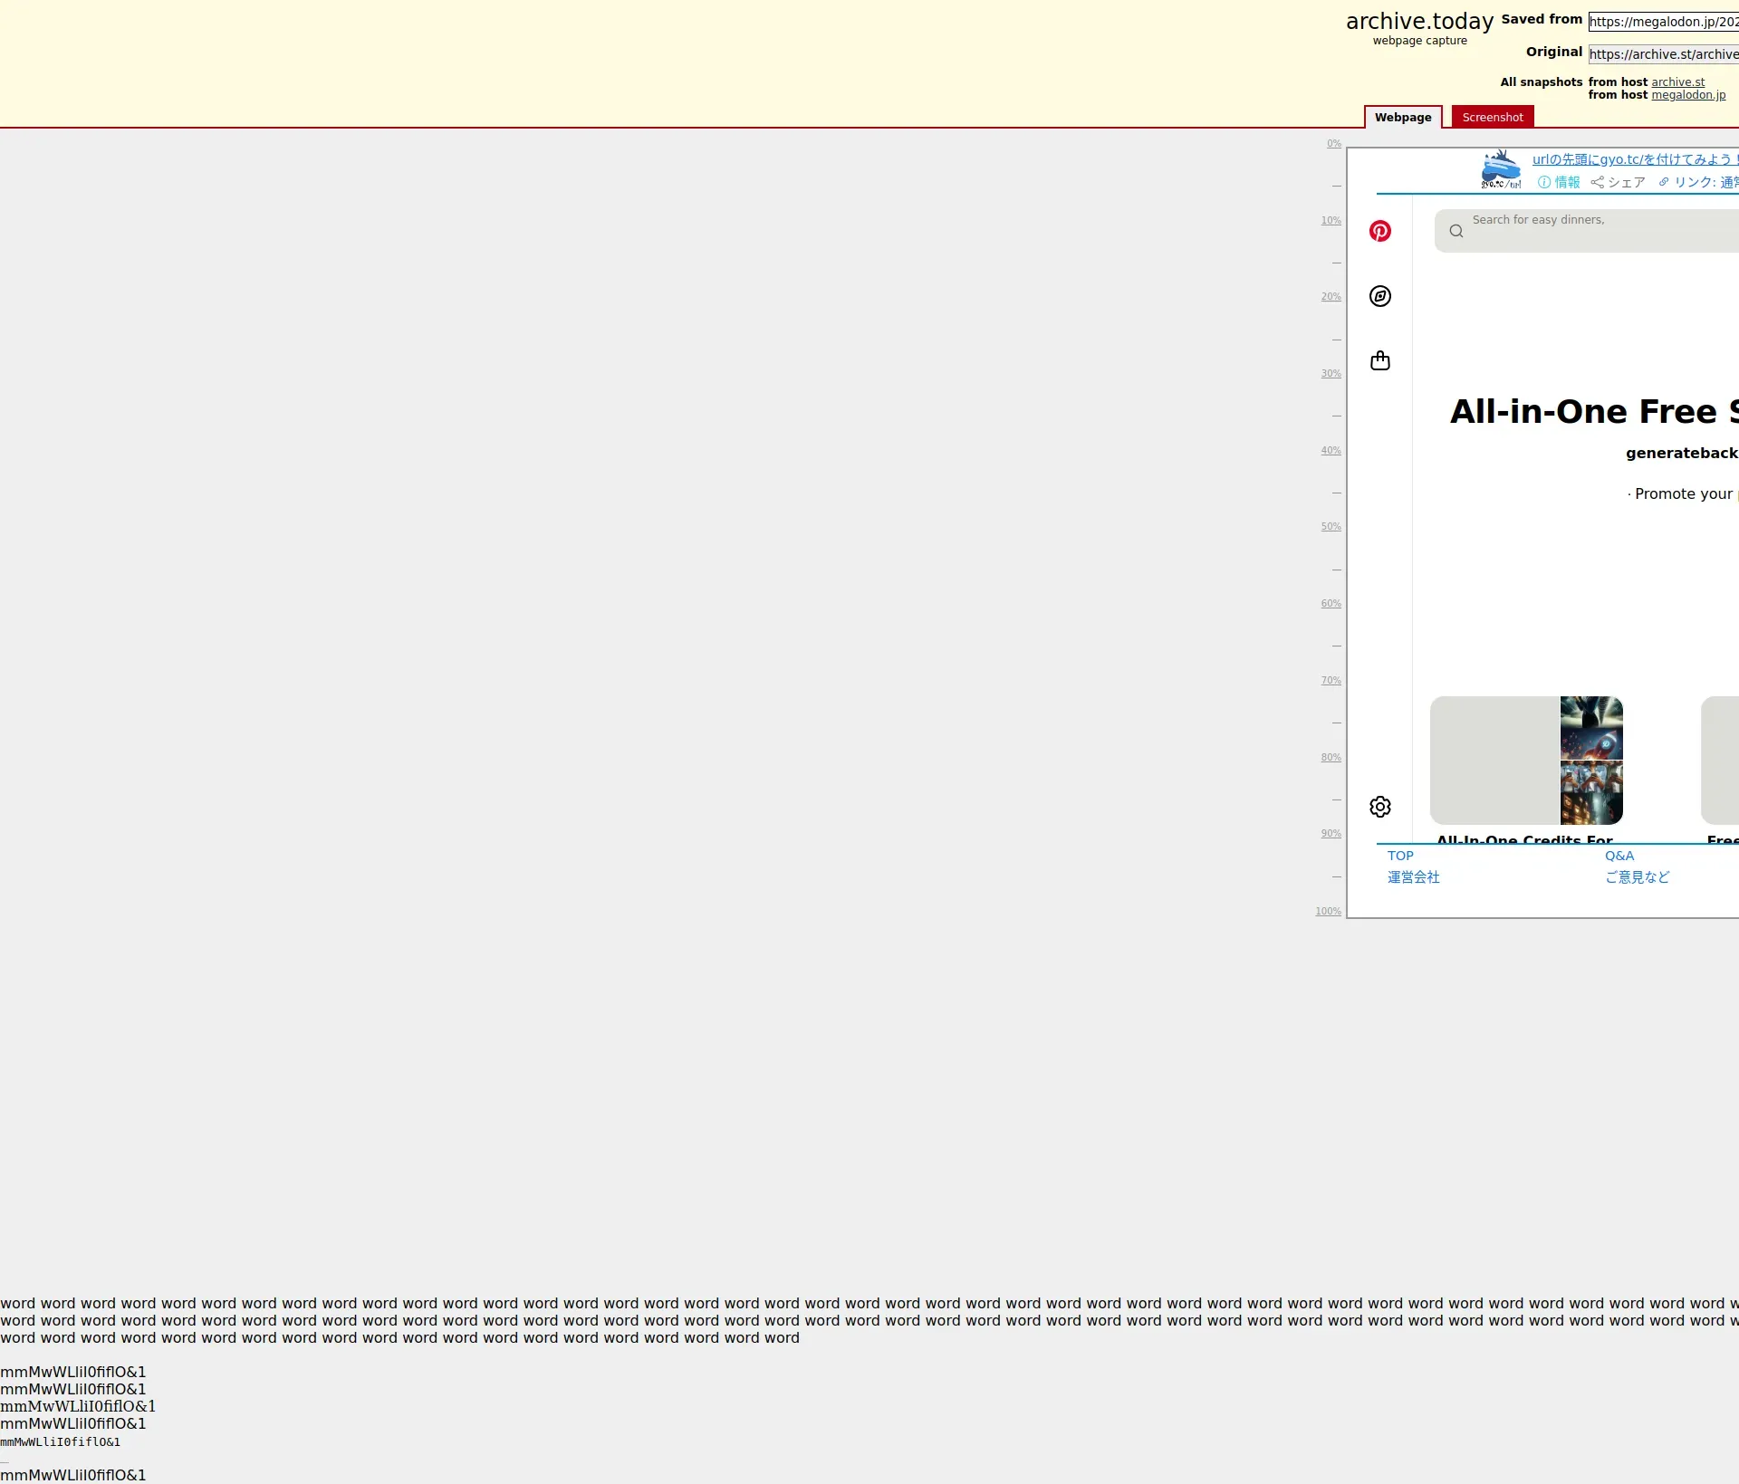Click the Original URL field
This screenshot has height=1484, width=1739.
tap(1663, 54)
